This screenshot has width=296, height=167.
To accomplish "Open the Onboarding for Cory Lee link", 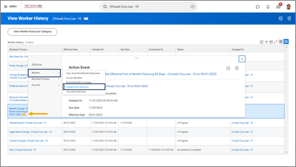I will tap(28, 122).
